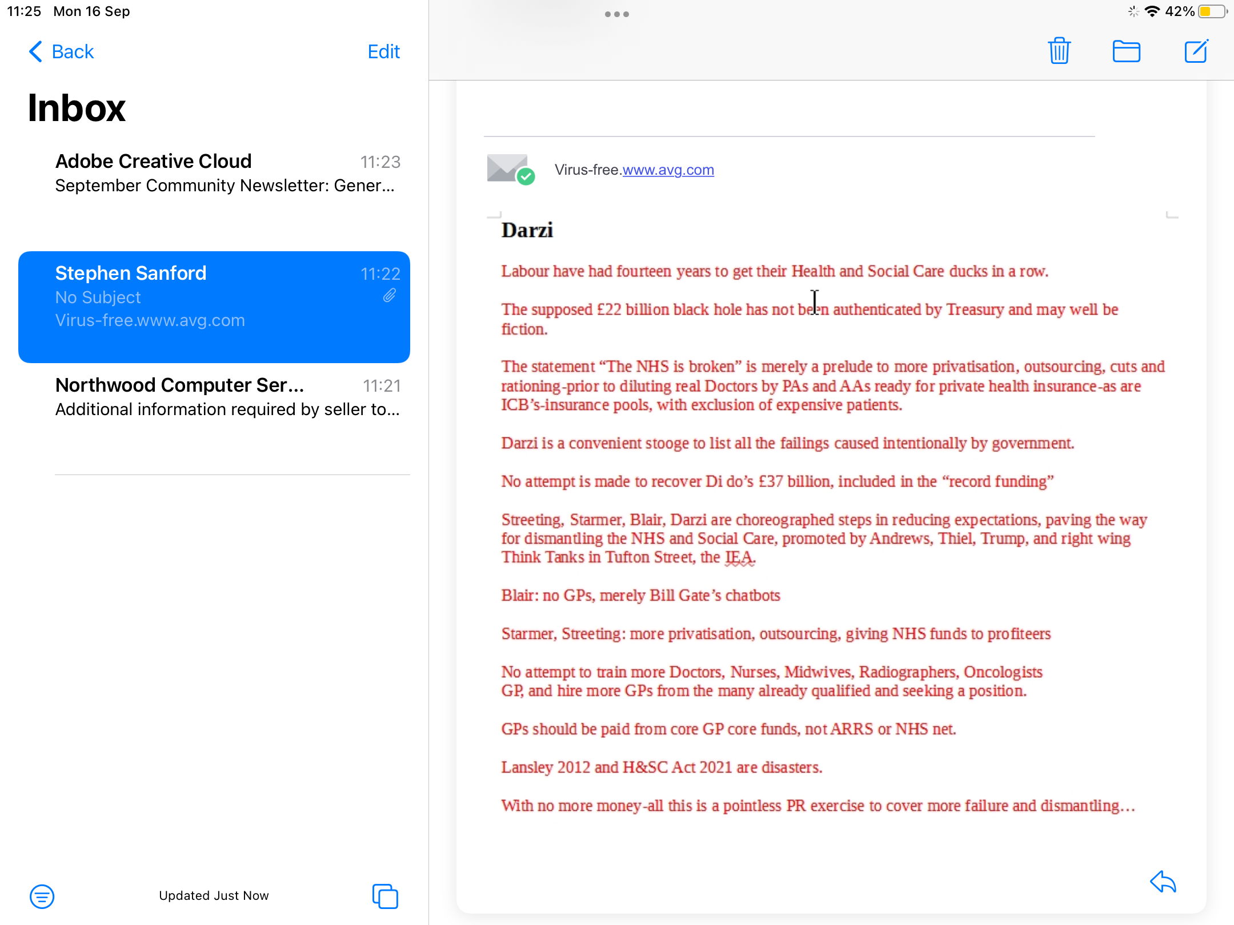Image resolution: width=1234 pixels, height=925 pixels.
Task: Tap the attachment paperclip on Stephen Sanford email
Action: coord(390,296)
